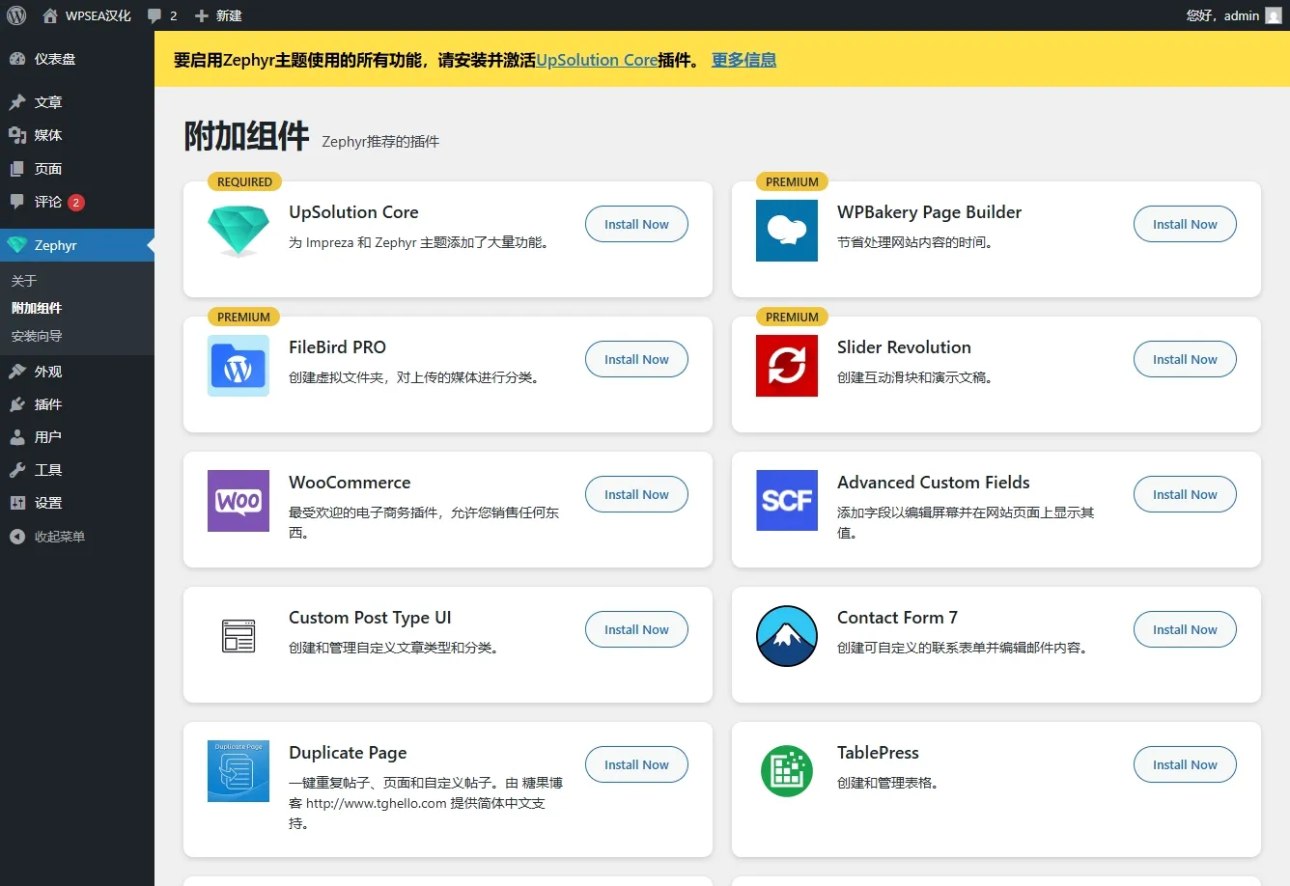
Task: Open the 外观 menu
Action: tap(77, 372)
